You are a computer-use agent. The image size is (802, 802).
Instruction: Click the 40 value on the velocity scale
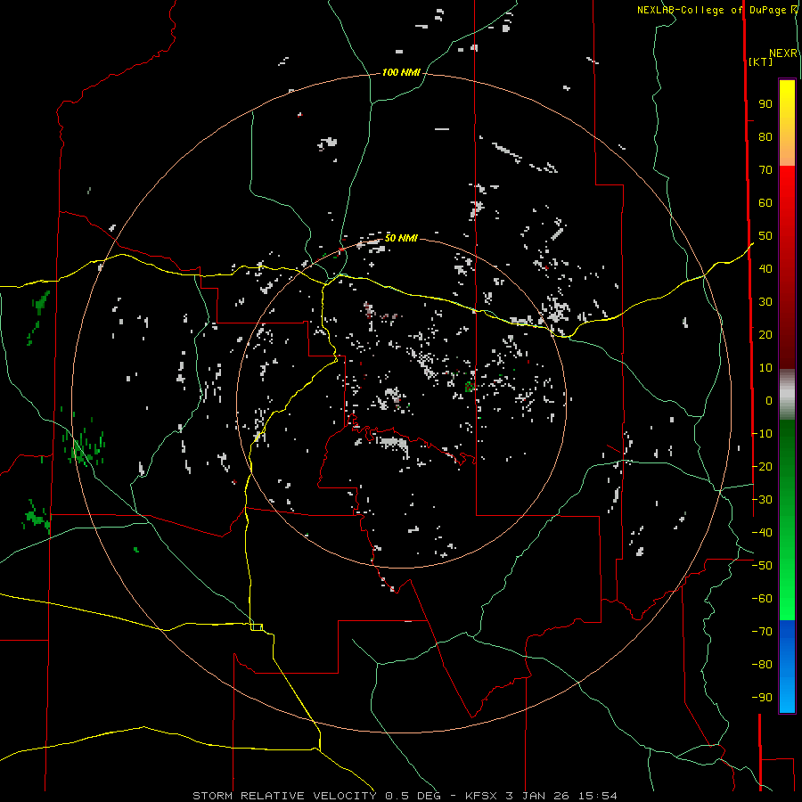tap(765, 269)
